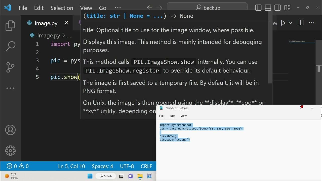The height and width of the screenshot is (181, 322).
Task: Open the Manage gear icon in VS Code
Action: (x=10, y=150)
